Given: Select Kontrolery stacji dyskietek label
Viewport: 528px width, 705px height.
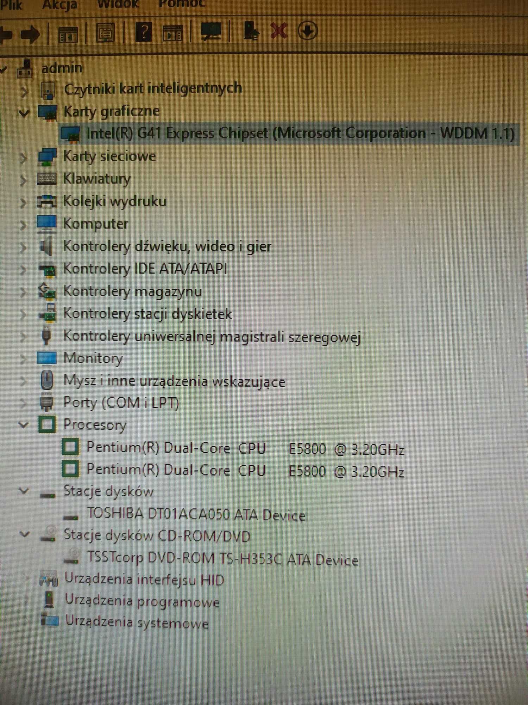Looking at the screenshot, I should click(x=147, y=314).
